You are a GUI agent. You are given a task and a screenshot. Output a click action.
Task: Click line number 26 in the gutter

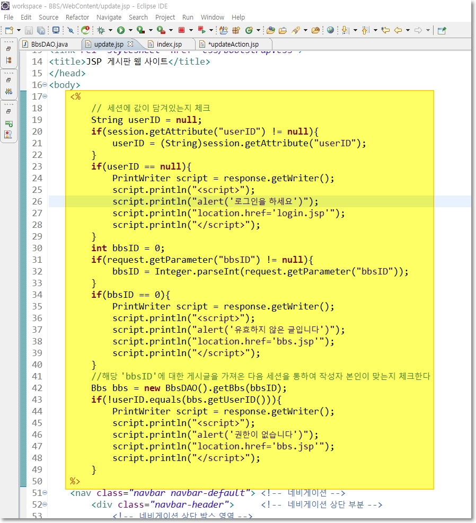(x=37, y=201)
